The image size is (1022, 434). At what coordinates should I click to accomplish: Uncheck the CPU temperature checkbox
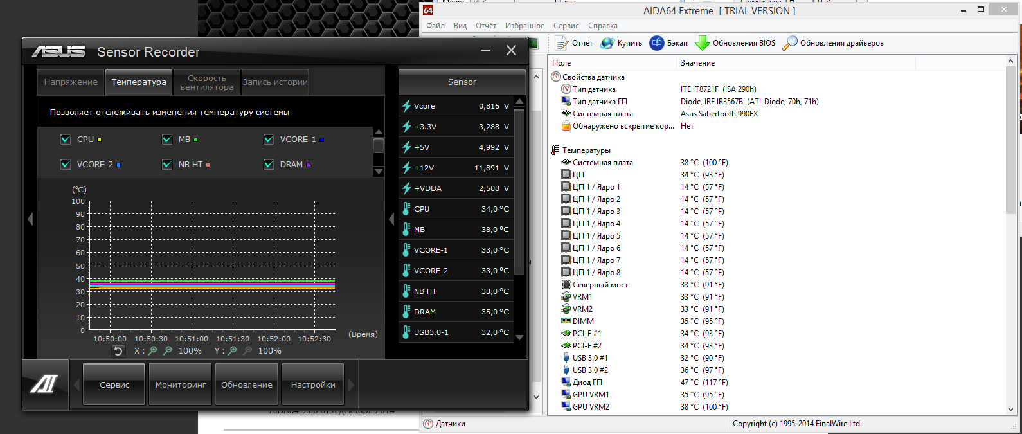click(66, 140)
